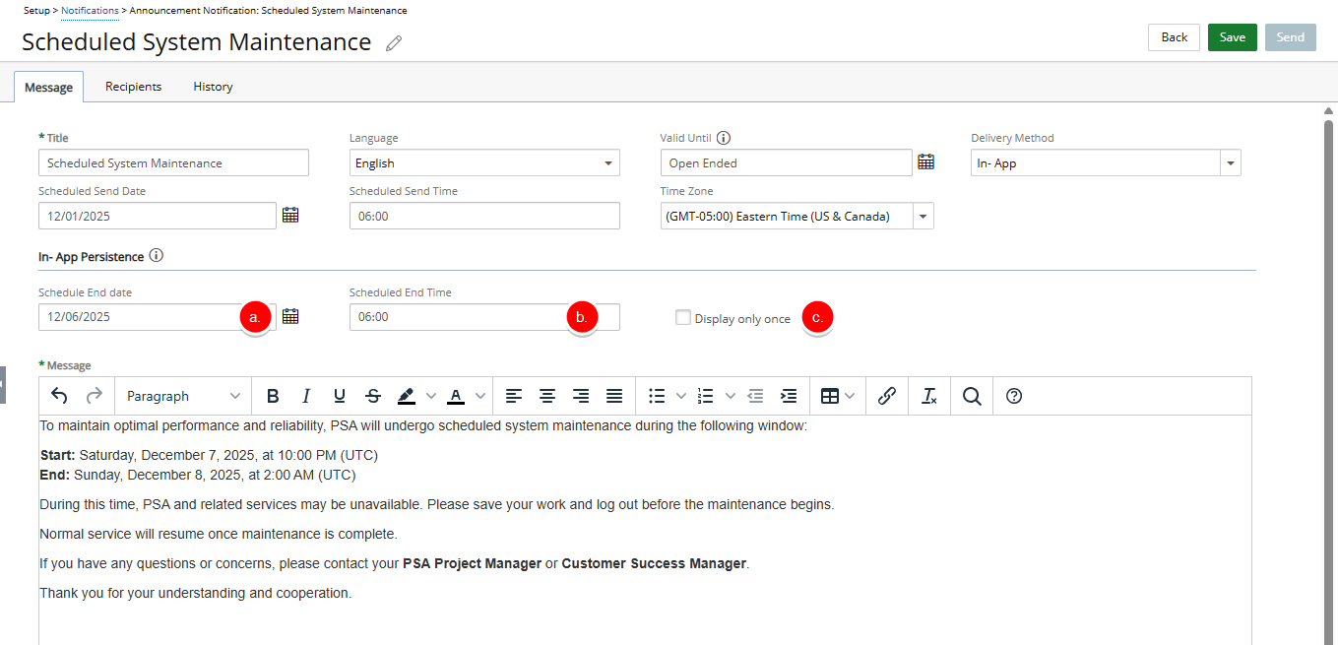This screenshot has width=1338, height=645.
Task: Click the Undo icon in editor toolbar
Action: (59, 396)
